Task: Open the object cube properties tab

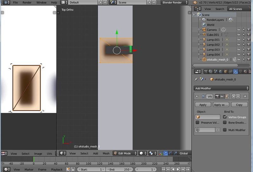Action: click(x=225, y=71)
